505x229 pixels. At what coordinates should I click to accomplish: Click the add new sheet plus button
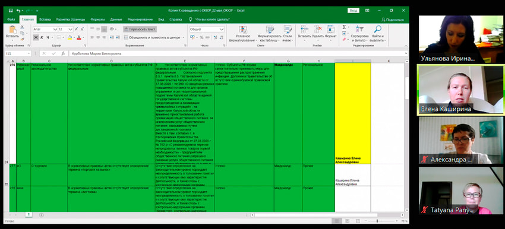41,215
